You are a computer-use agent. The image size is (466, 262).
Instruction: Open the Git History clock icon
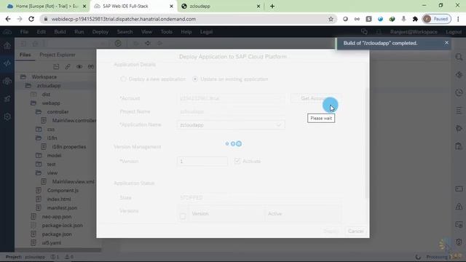459,92
